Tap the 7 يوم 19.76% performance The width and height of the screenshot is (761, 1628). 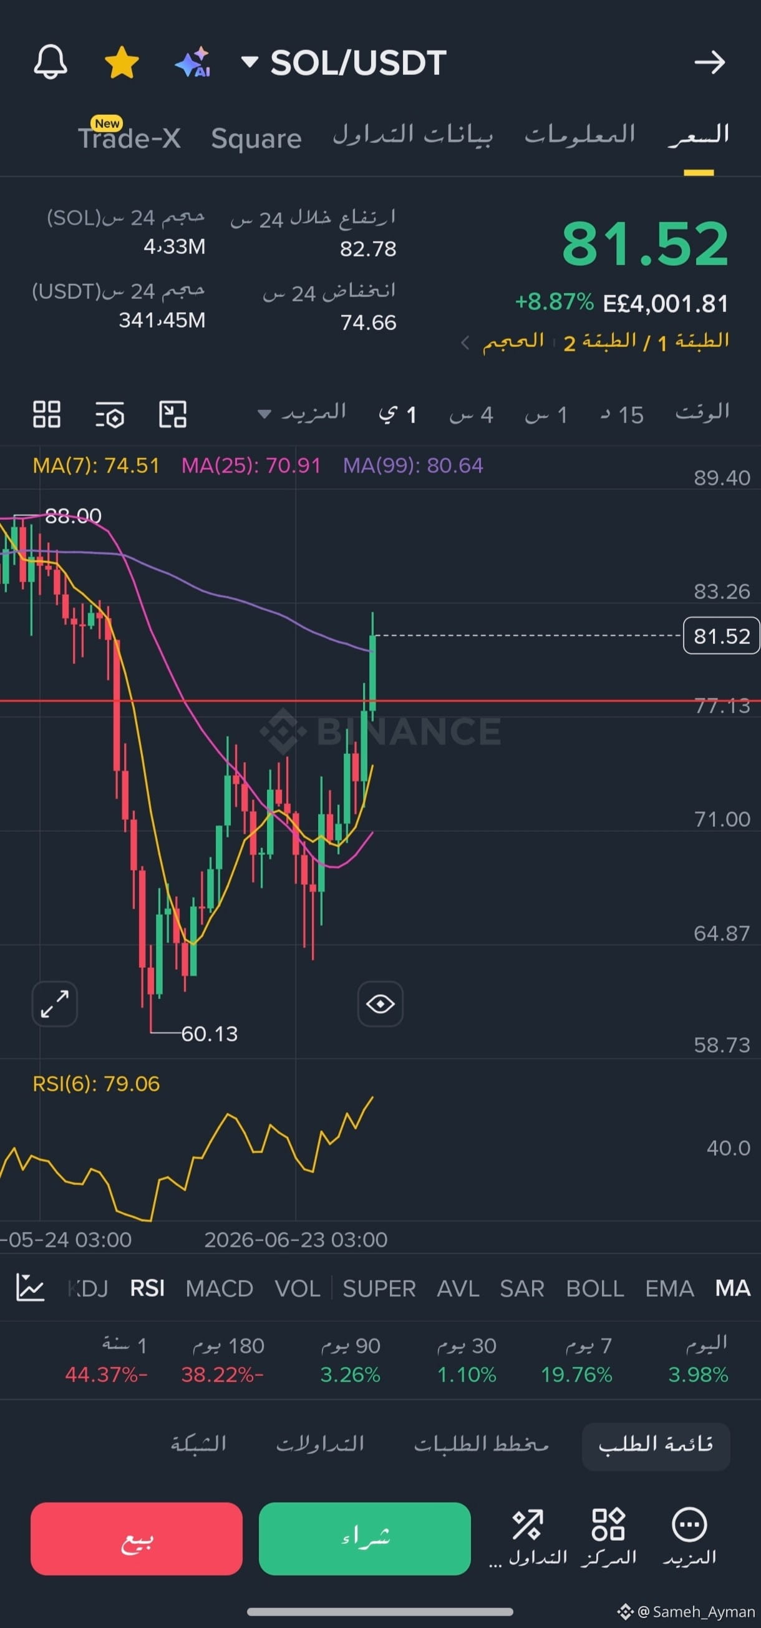click(x=576, y=1359)
